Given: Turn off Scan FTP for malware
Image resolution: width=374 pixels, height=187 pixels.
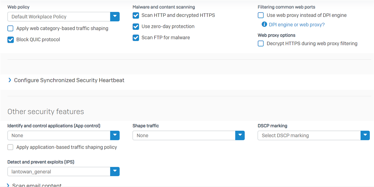Looking at the screenshot, I should pyautogui.click(x=136, y=38).
